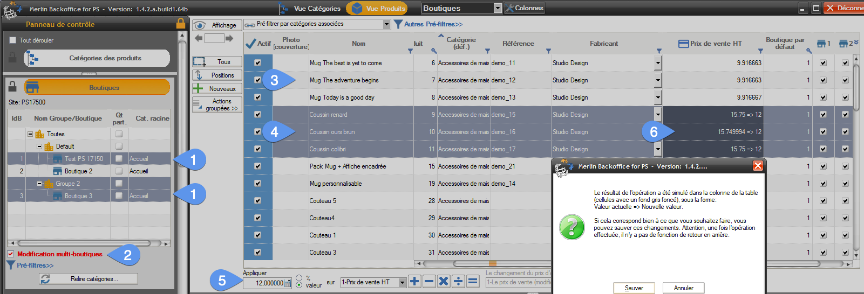This screenshot has width=864, height=294.
Task: Open the 1-Prix de vente HT dropdown
Action: pyautogui.click(x=402, y=282)
